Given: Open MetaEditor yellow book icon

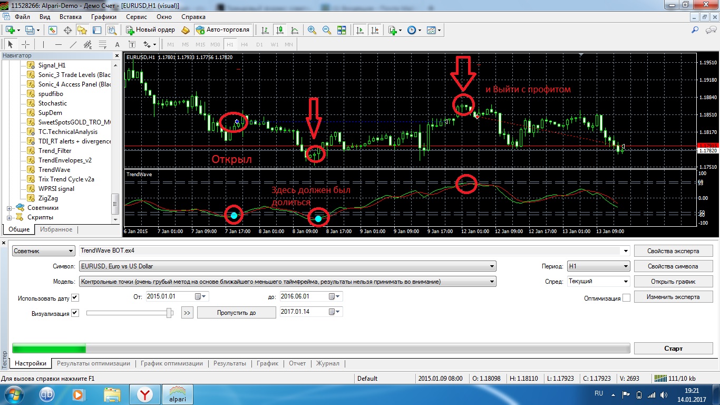Looking at the screenshot, I should click(x=186, y=30).
